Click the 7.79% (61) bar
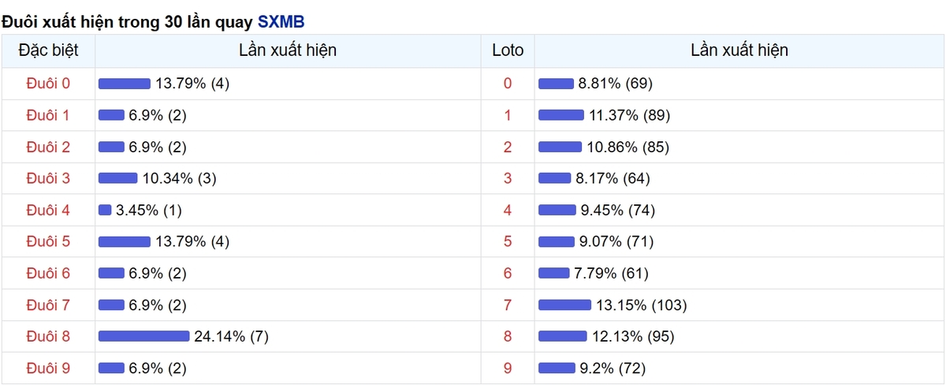This screenshot has height=385, width=946. [x=554, y=273]
